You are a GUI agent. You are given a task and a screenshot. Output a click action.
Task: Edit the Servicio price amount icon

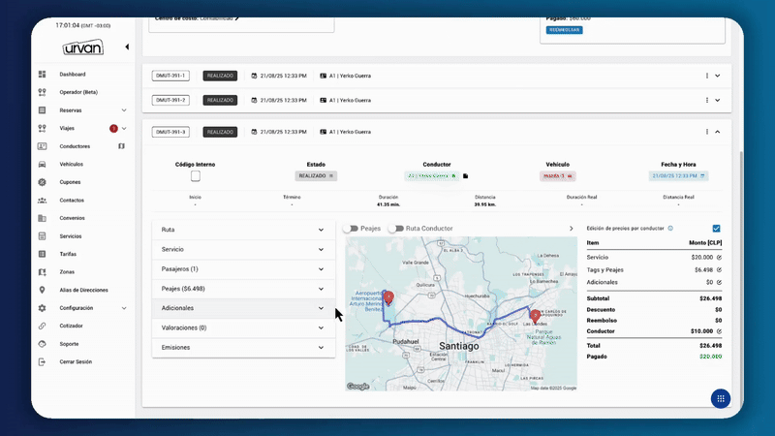(x=719, y=257)
